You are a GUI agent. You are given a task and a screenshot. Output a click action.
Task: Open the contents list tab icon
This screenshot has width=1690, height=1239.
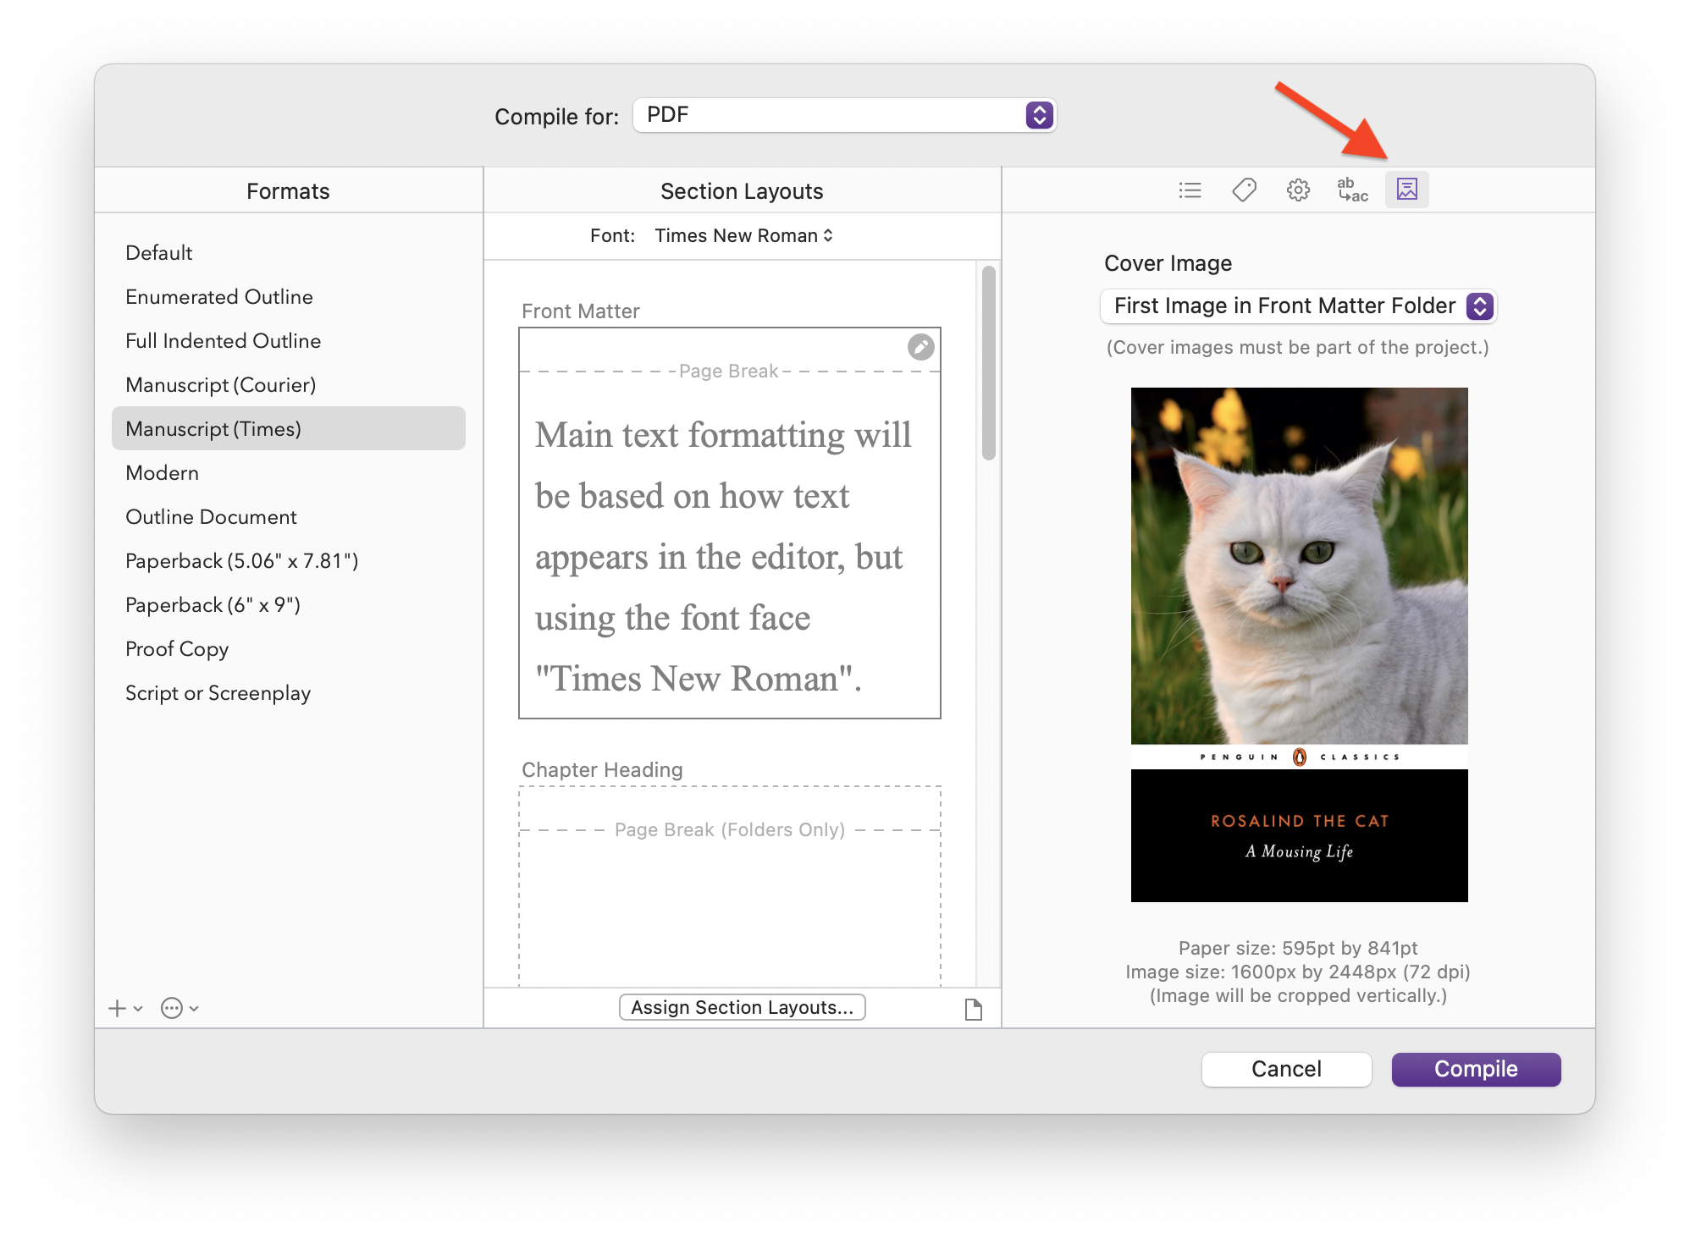pos(1190,190)
